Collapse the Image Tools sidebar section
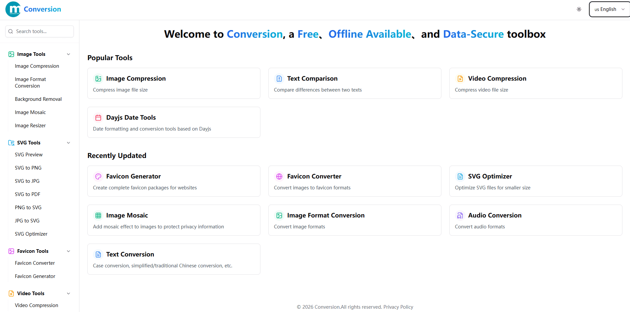 tap(68, 54)
